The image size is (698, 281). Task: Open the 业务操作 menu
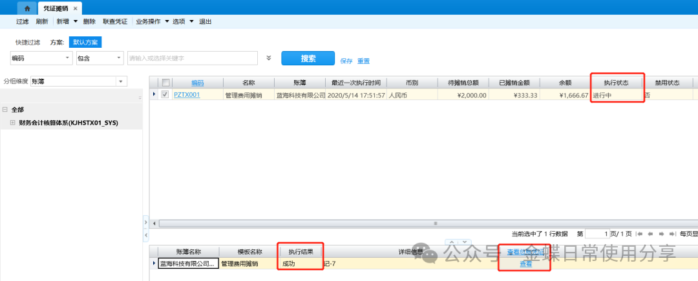click(151, 21)
